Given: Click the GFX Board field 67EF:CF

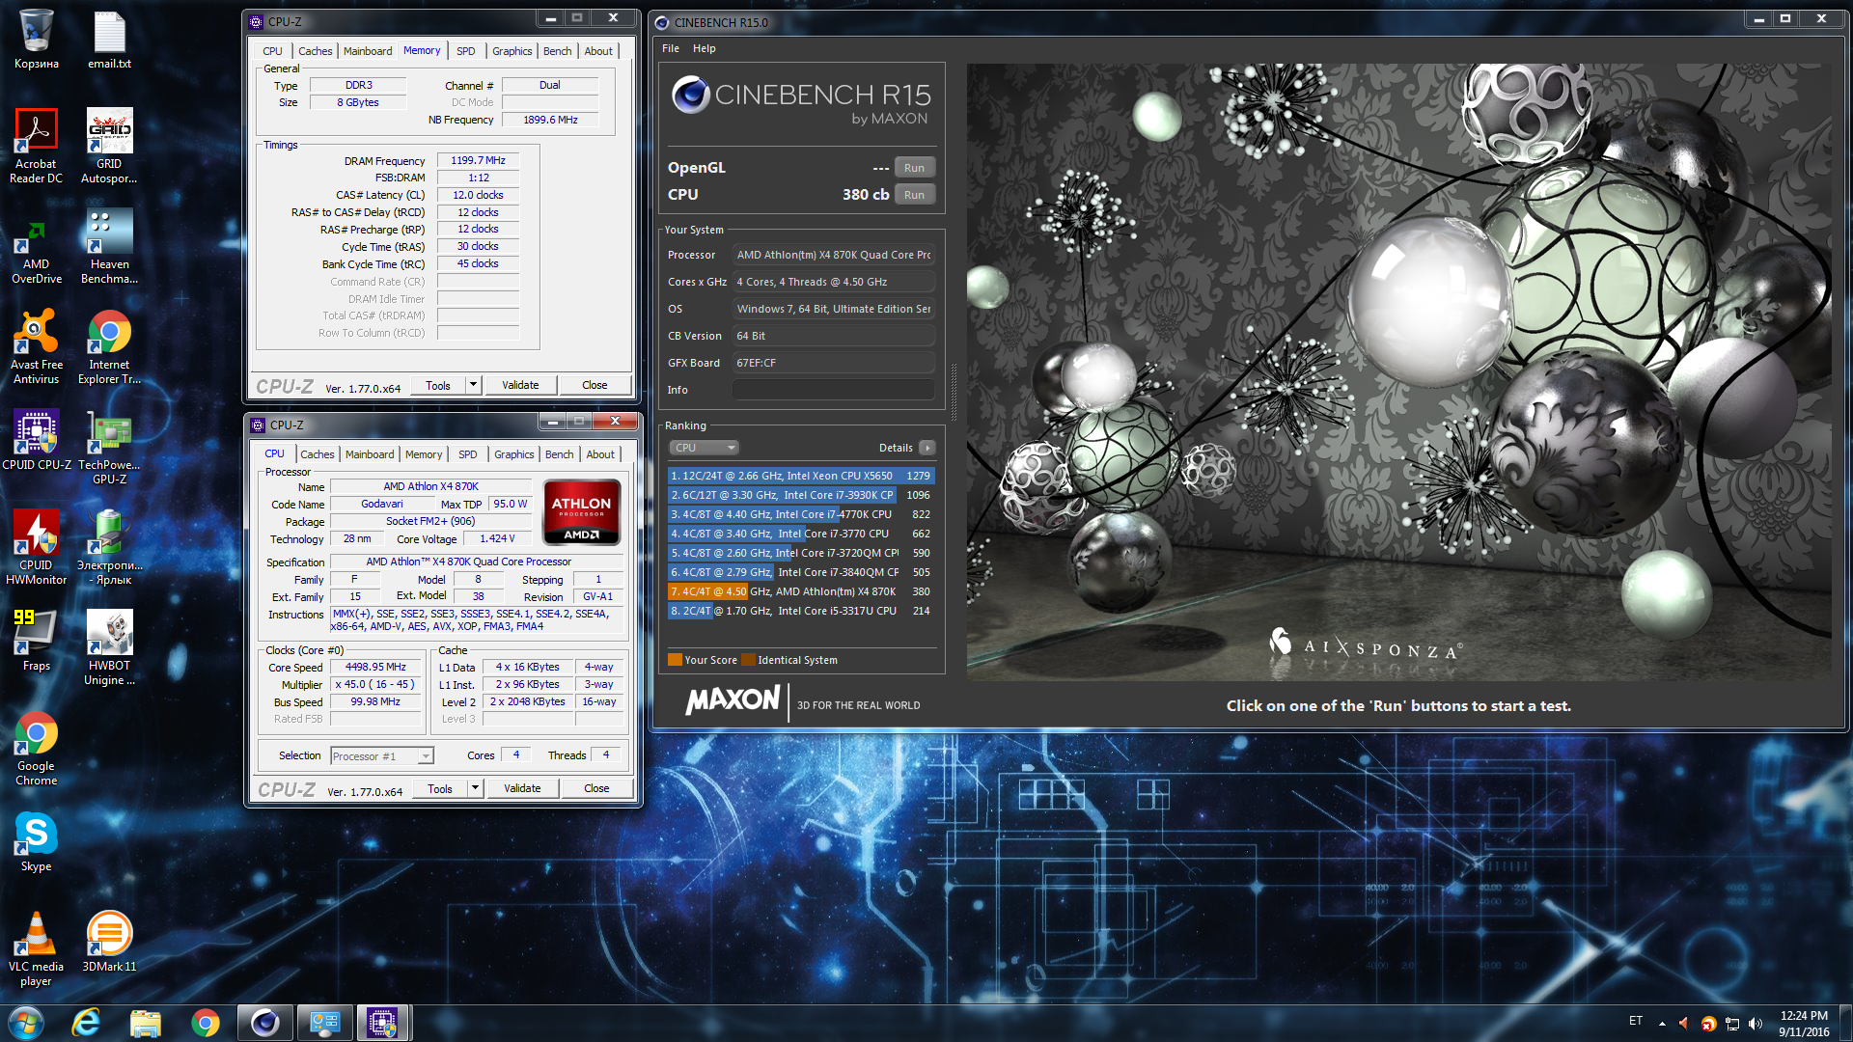Looking at the screenshot, I should (834, 363).
